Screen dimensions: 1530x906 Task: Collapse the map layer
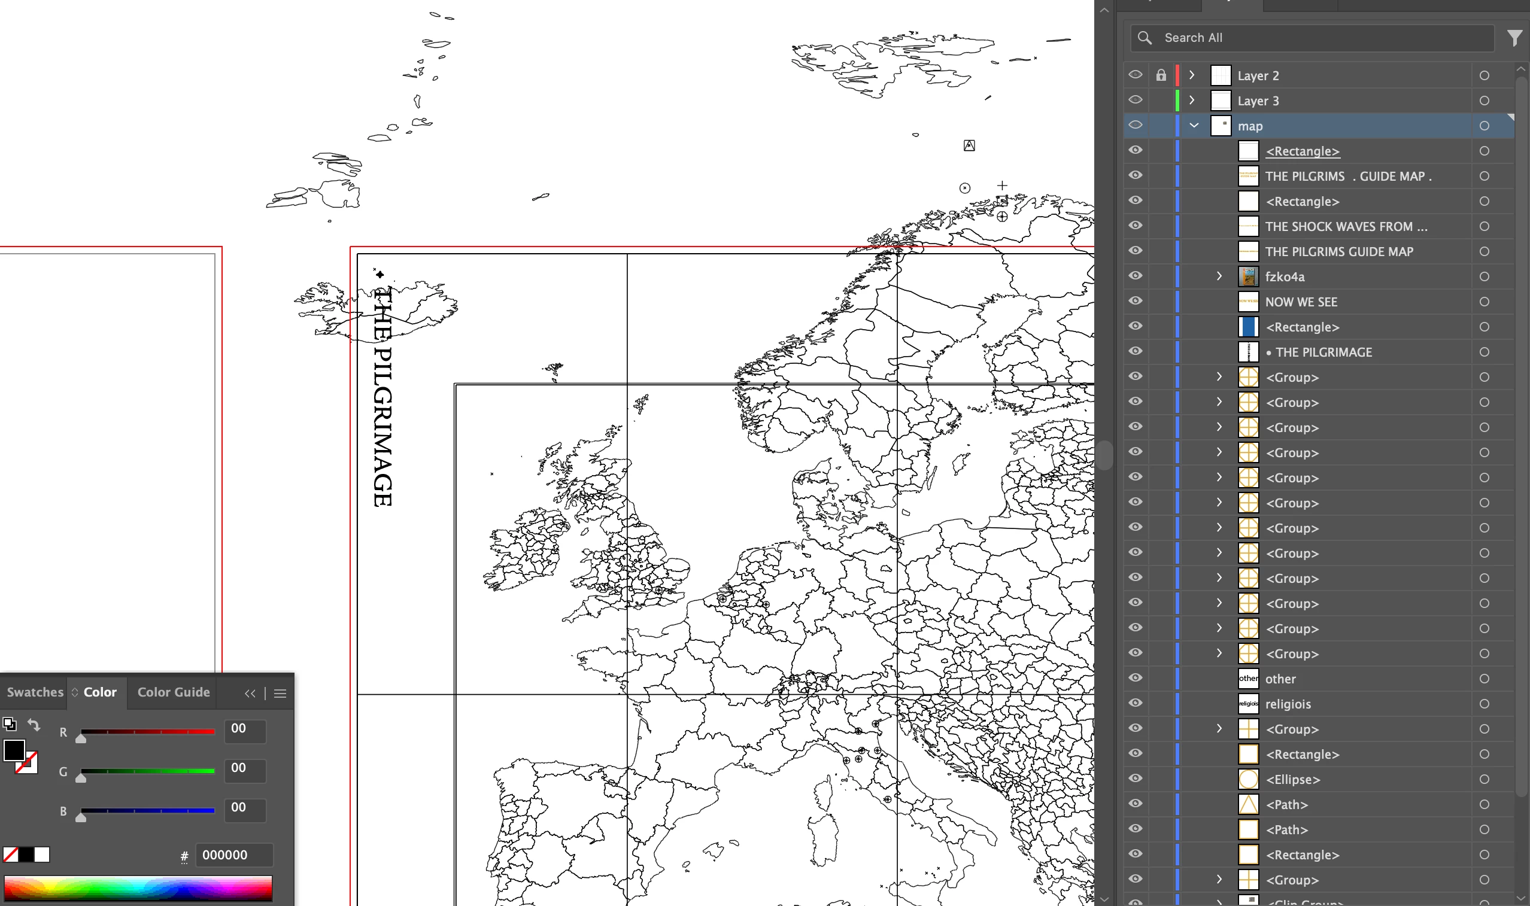1194,126
